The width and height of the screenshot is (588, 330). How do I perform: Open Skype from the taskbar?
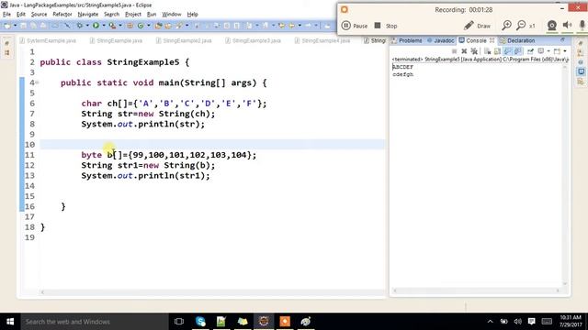(x=200, y=322)
